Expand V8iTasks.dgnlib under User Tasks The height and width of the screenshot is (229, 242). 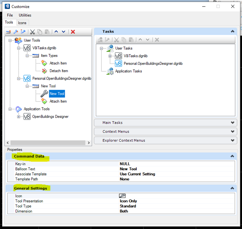[110, 56]
